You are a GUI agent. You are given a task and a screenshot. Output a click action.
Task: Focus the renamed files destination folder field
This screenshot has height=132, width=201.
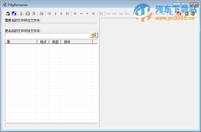click(47, 35)
